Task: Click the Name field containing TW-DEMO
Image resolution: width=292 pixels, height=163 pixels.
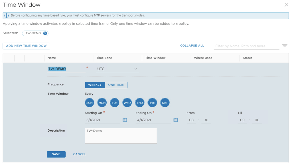Action: (66, 69)
